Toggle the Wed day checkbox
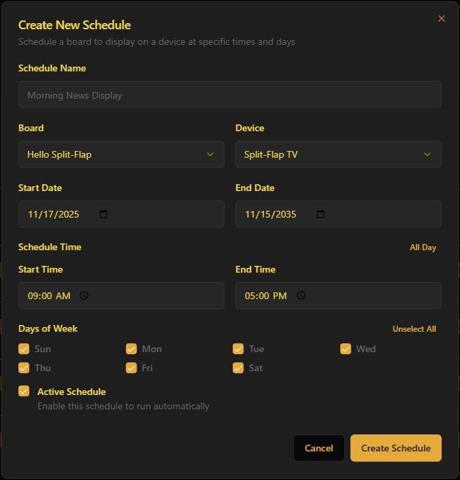Screen dimensions: 460x480 point(346,349)
